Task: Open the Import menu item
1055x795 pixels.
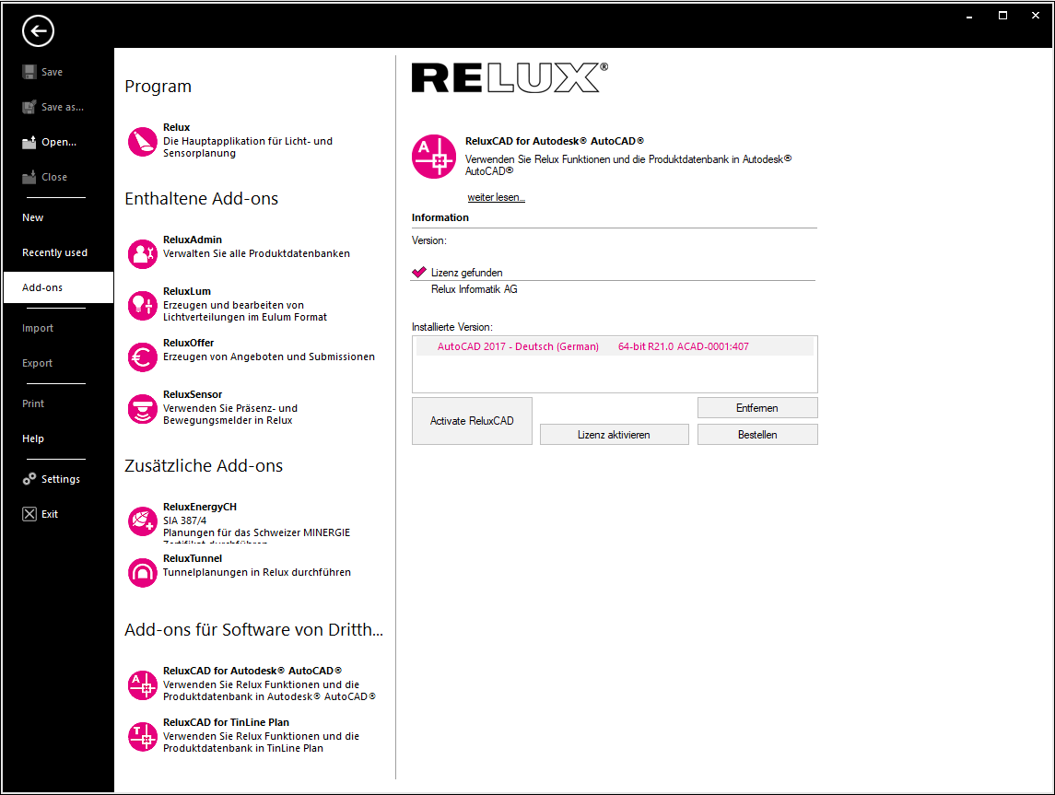Action: tap(38, 328)
